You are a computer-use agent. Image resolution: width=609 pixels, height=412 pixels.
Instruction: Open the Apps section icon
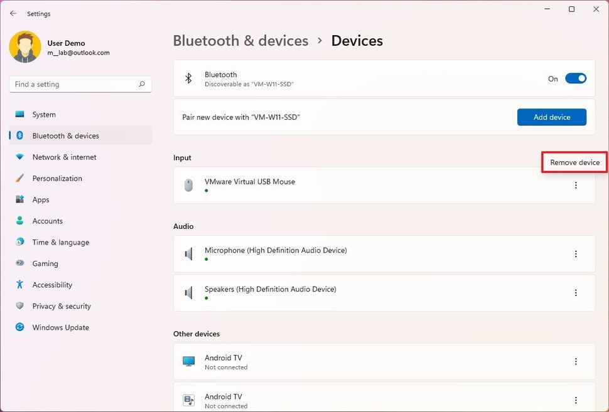21,199
